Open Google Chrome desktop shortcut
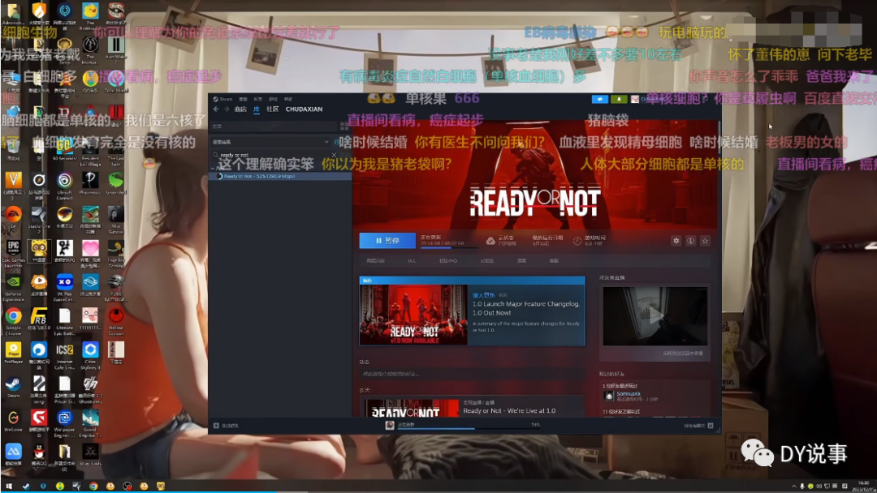Image resolution: width=877 pixels, height=493 pixels. [x=14, y=321]
